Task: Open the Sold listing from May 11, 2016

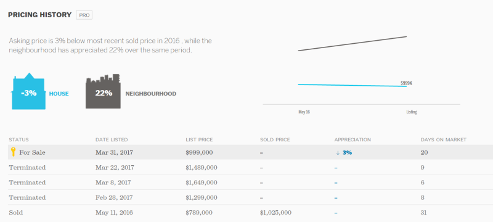Action: 250,213
